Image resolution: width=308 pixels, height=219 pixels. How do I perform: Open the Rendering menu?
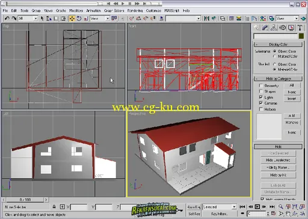(x=135, y=11)
